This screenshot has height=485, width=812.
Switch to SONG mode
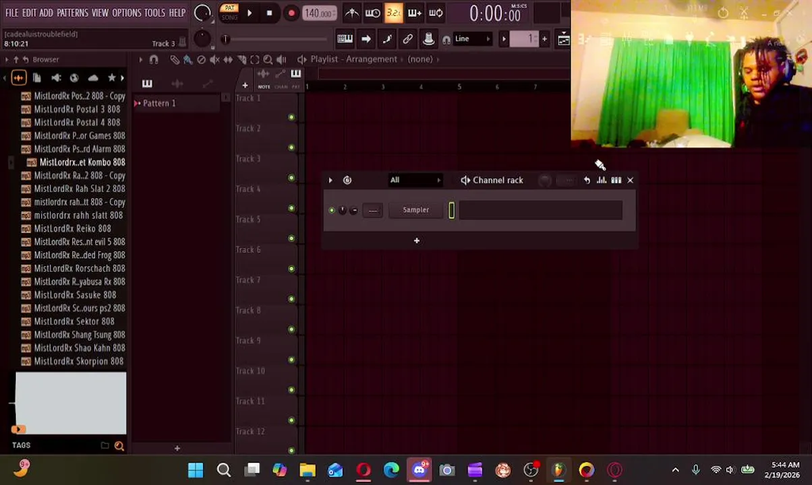[229, 17]
